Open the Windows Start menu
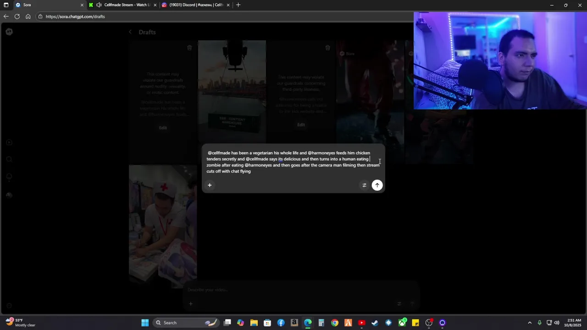 coord(145,323)
